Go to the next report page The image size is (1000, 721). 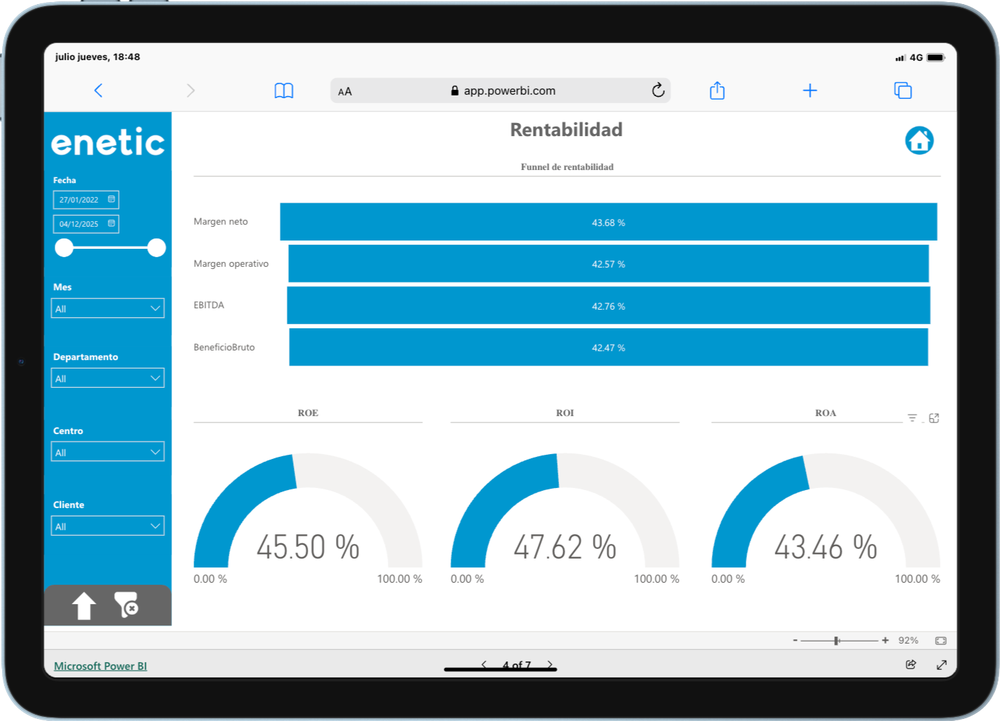click(x=550, y=664)
